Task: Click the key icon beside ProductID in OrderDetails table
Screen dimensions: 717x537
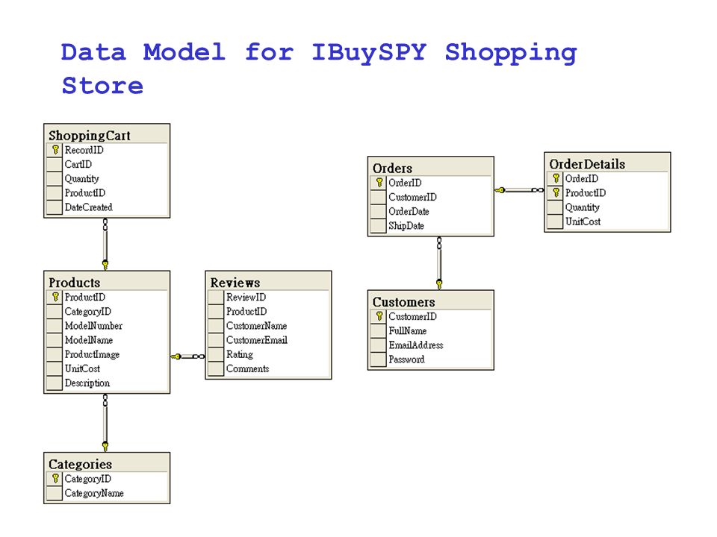Action: pyautogui.click(x=556, y=192)
